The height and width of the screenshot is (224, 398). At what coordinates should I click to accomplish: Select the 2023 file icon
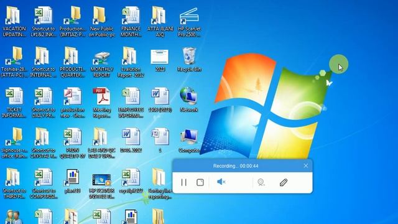160,60
